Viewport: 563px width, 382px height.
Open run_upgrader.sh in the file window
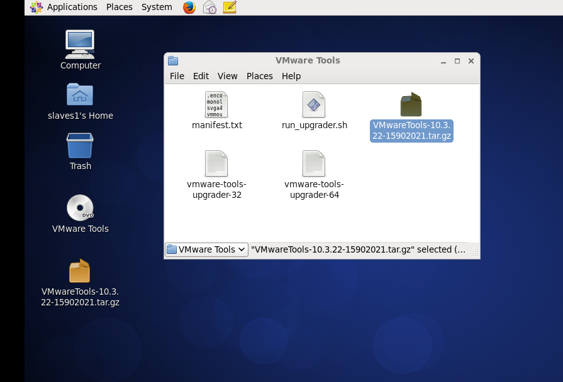[313, 104]
